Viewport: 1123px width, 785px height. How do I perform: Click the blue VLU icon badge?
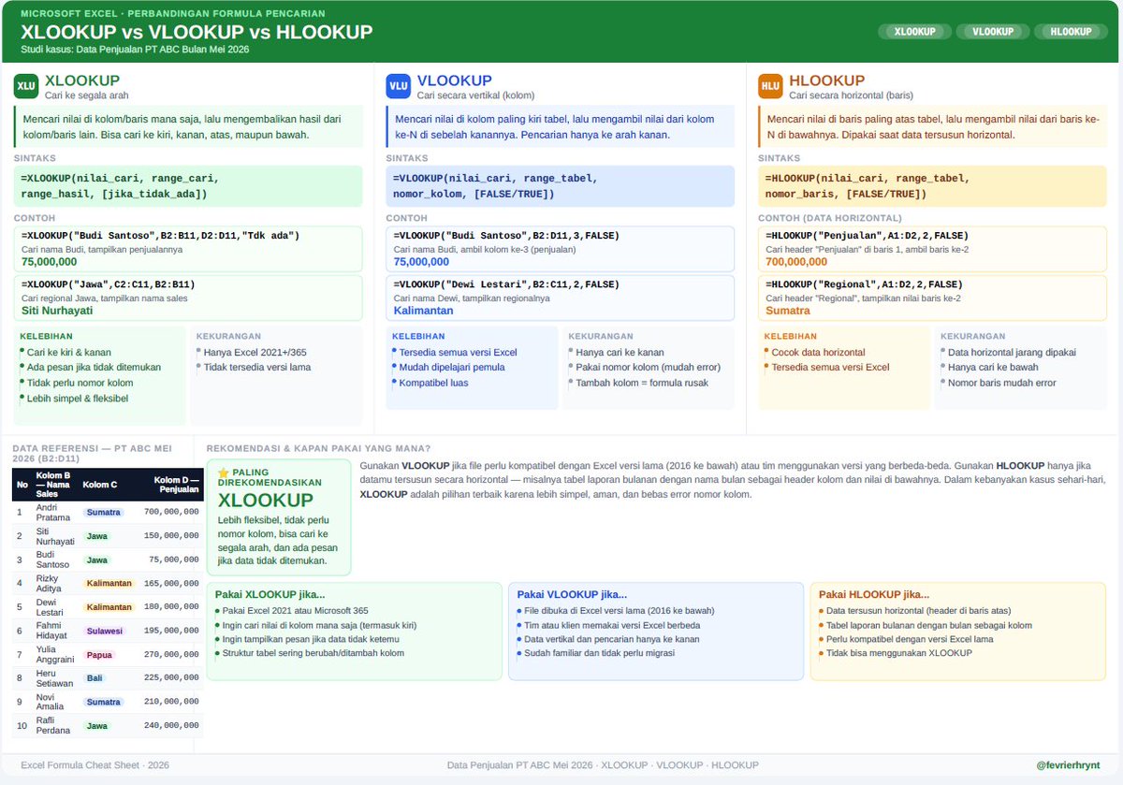tap(398, 86)
